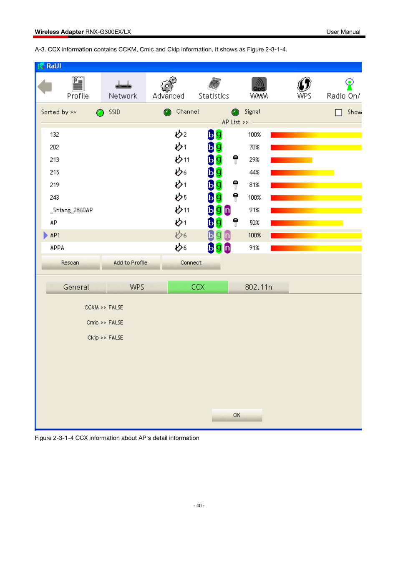Screen dimensions: 398x564
Task: Open the Statistics calculator icon
Action: (214, 88)
